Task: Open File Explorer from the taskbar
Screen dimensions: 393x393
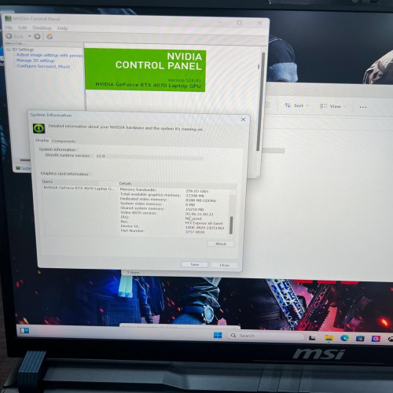Action: tap(329, 338)
